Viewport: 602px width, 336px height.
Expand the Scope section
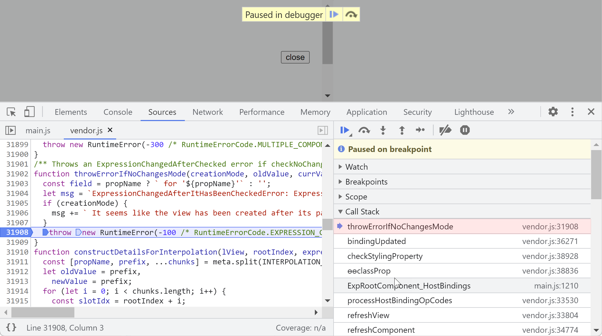pyautogui.click(x=462, y=196)
